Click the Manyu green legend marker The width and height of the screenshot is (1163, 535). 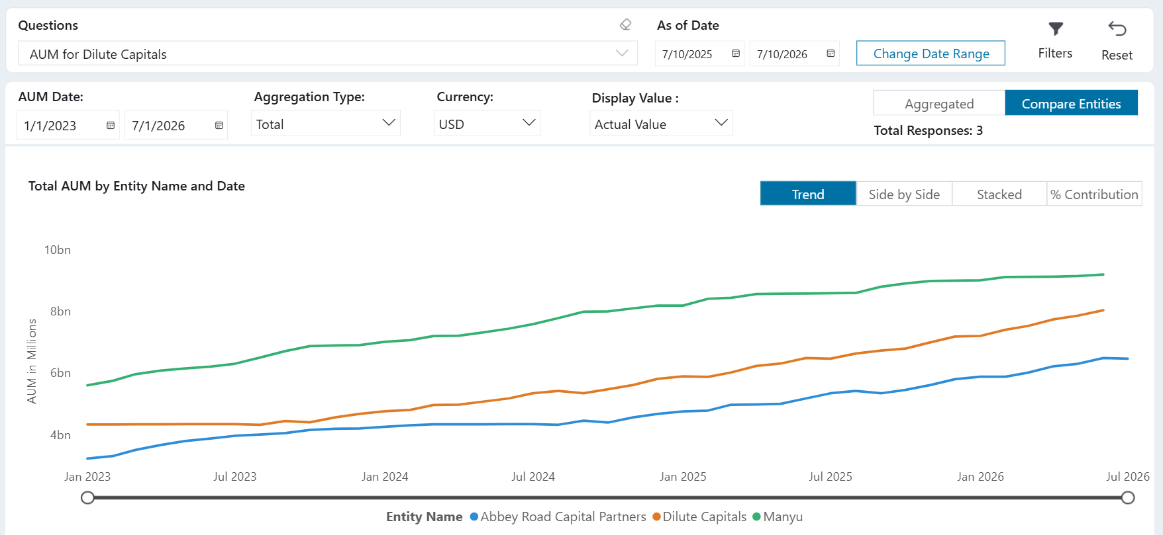(756, 517)
